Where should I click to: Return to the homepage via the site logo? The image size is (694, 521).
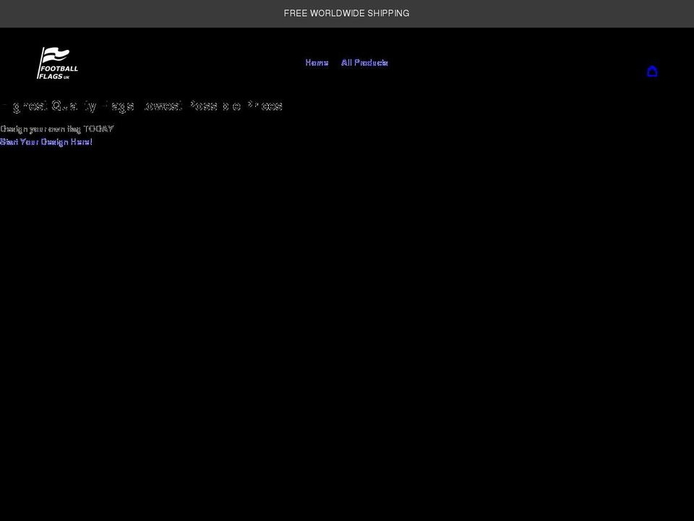pos(58,64)
